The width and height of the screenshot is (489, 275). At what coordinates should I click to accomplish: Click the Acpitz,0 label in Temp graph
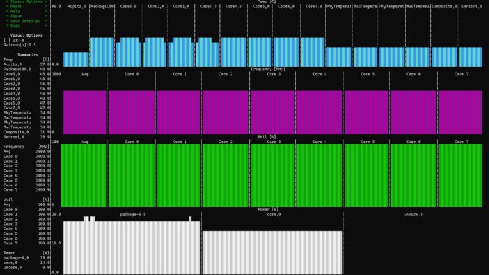click(77, 6)
